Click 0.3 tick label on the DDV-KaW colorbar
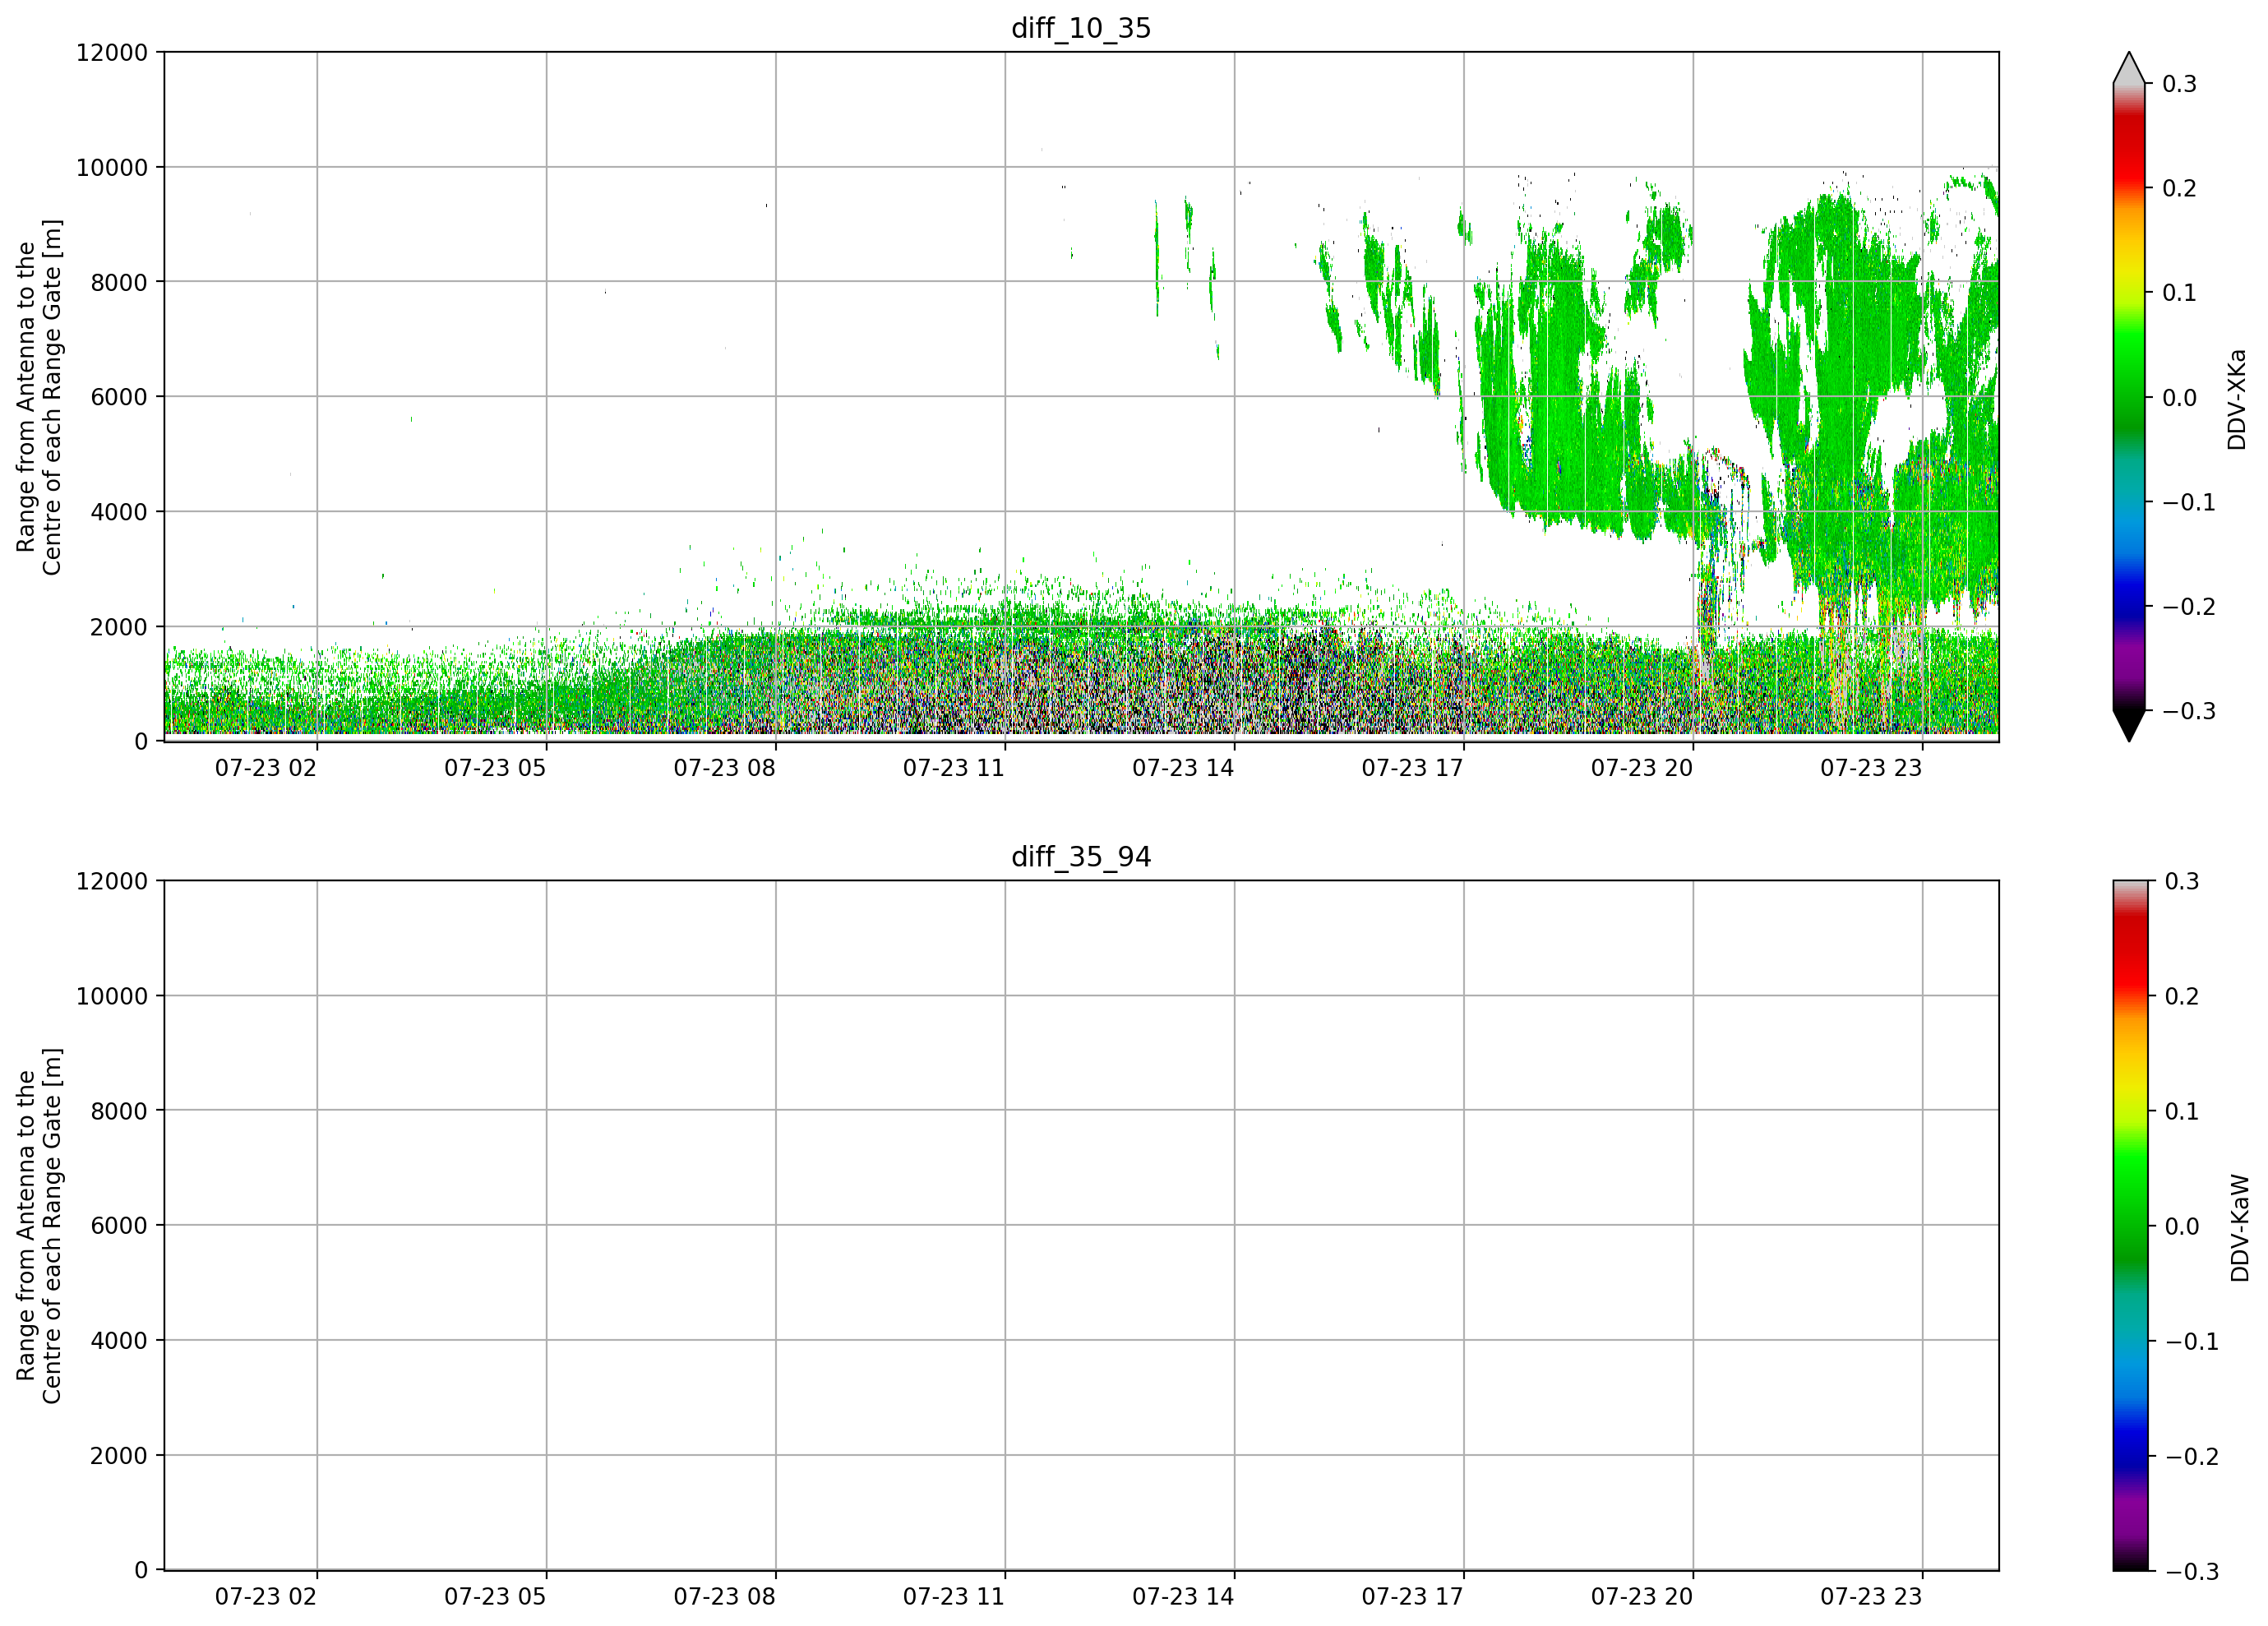2268x1626 pixels. (2182, 881)
